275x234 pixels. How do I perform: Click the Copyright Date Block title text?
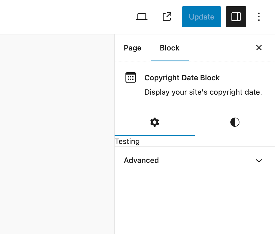click(182, 77)
